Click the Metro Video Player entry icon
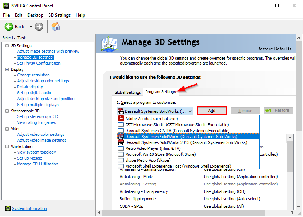 (121, 148)
